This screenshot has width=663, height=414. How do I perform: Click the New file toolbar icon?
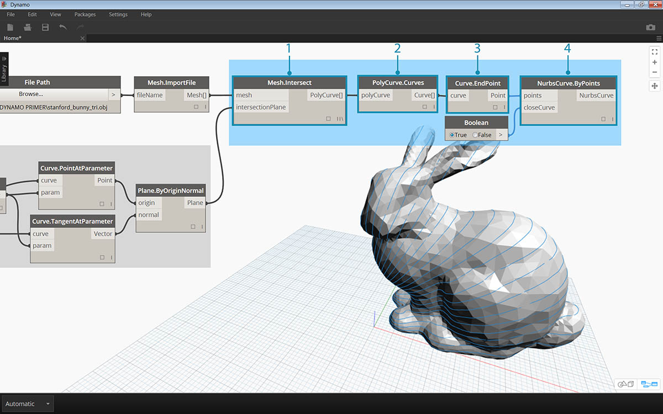tap(10, 27)
